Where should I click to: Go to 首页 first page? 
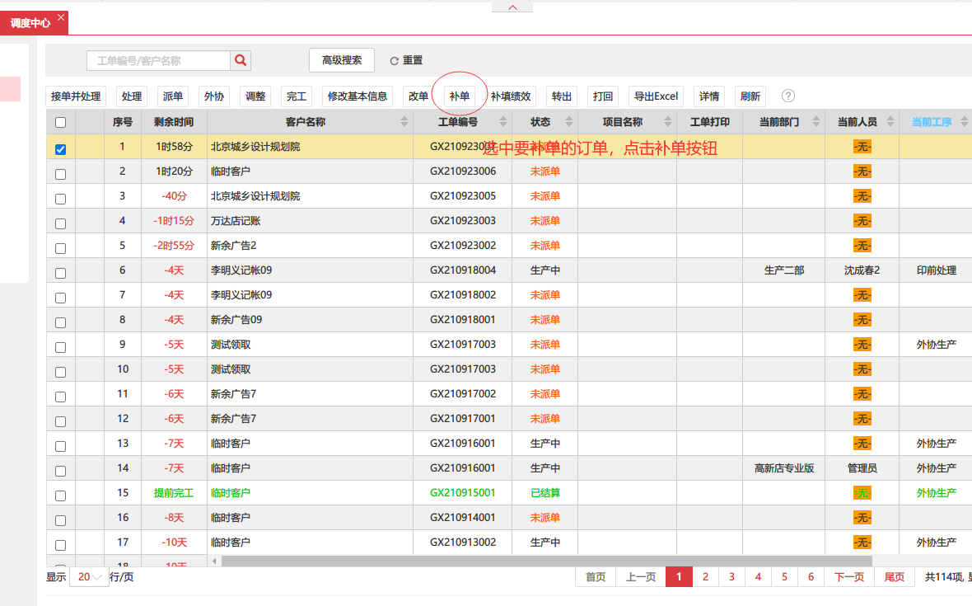(x=595, y=577)
